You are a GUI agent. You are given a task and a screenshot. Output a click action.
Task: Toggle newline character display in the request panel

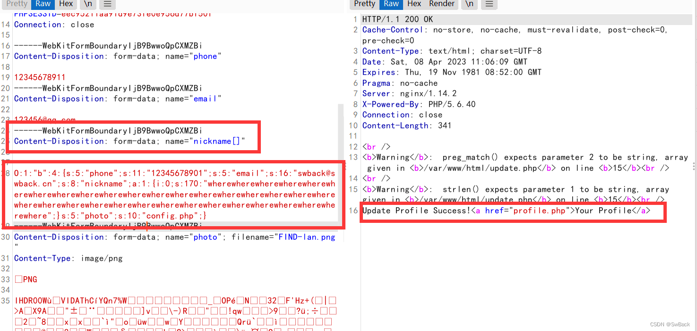coord(88,4)
